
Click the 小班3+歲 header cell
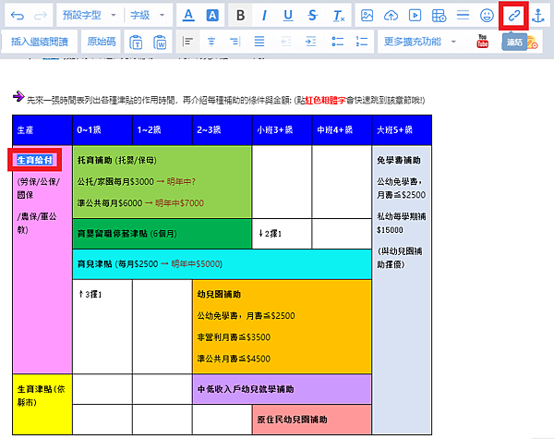282,129
